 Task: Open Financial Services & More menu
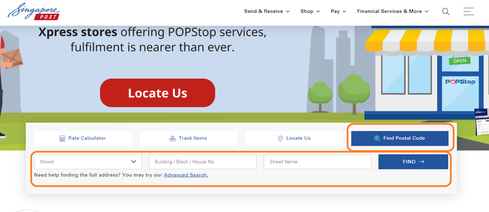393,11
